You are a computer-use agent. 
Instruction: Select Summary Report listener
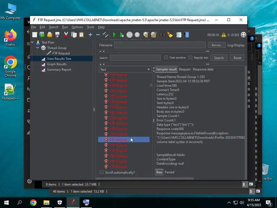59,70
